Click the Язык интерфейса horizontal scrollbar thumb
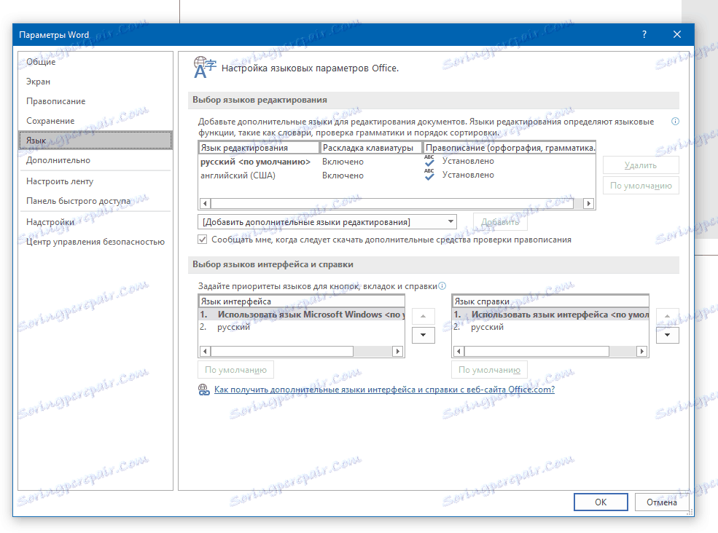The width and height of the screenshot is (718, 533). click(282, 352)
